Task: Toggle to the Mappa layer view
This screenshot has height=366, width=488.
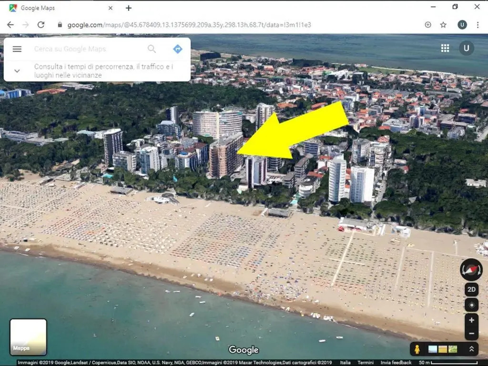Action: coord(28,337)
